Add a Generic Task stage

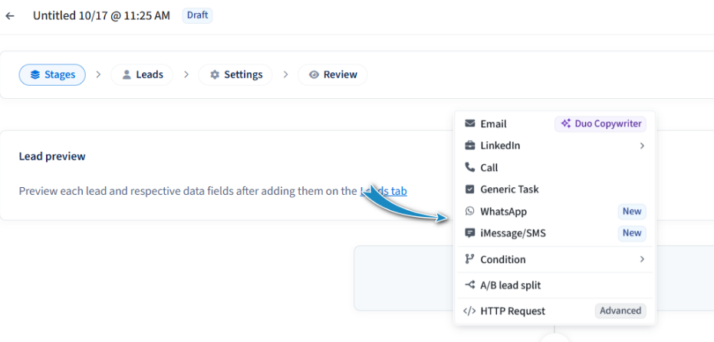coord(554,189)
